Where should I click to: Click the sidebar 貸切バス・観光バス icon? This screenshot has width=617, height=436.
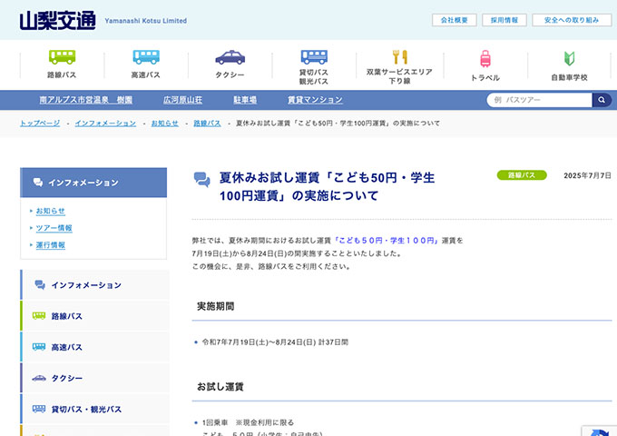(x=39, y=409)
